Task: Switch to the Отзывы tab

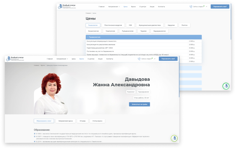Action: pos(83,121)
